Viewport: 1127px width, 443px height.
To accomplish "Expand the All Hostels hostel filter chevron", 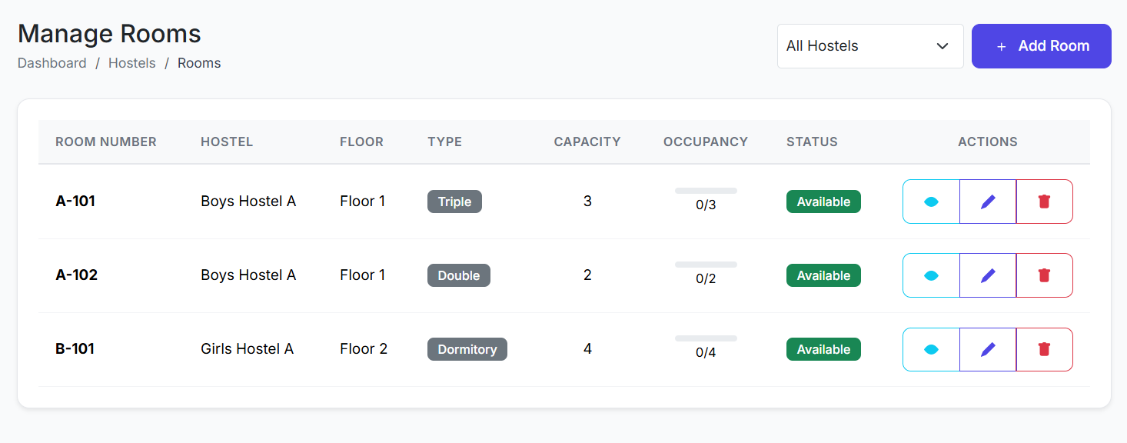I will 942,46.
